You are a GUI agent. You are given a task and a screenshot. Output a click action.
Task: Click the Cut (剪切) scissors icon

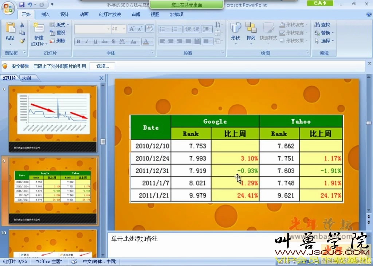(x=22, y=25)
